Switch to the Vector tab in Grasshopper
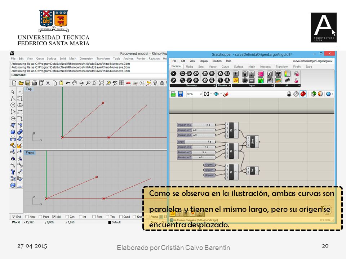 pyautogui.click(x=213, y=67)
